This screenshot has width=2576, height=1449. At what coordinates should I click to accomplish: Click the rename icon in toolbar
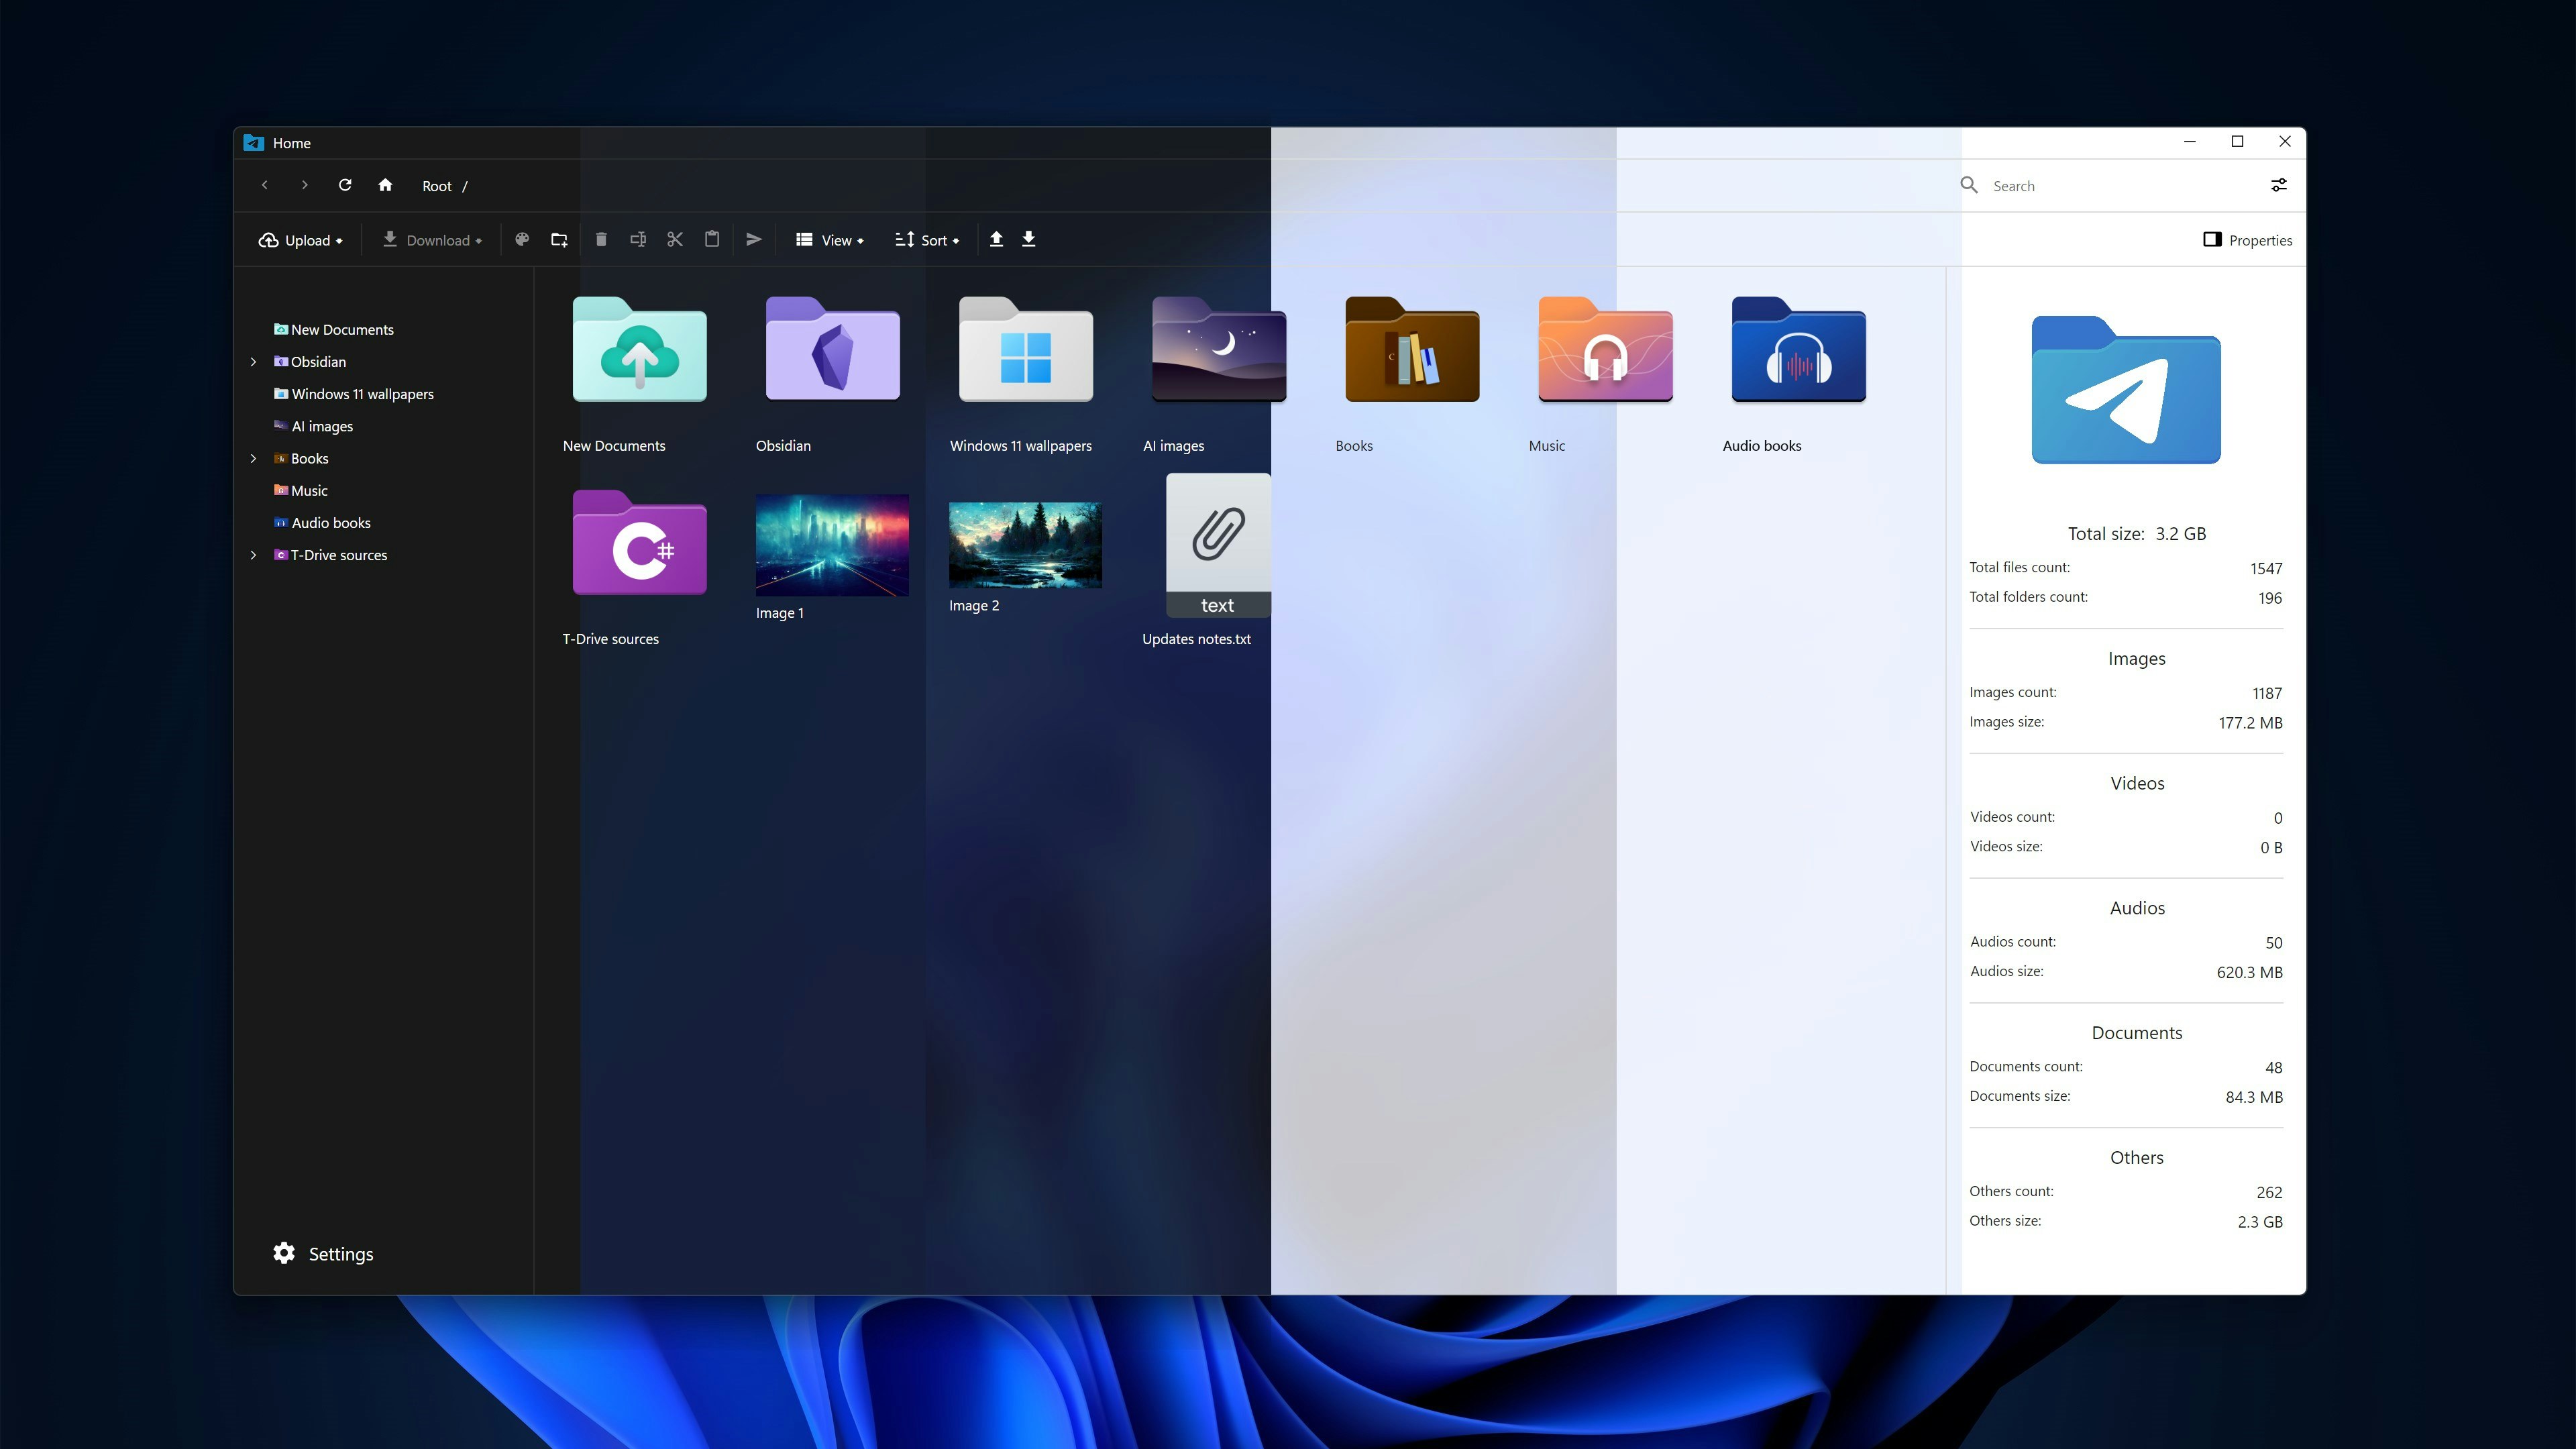point(638,240)
